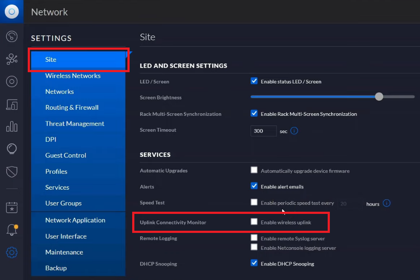Disable the Enable alert emails checkbox
Screen dimensions: 420x280
pos(254,186)
